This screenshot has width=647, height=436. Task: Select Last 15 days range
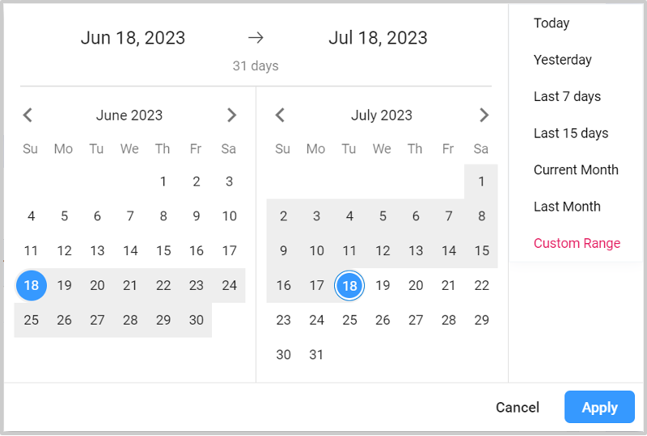tap(571, 133)
